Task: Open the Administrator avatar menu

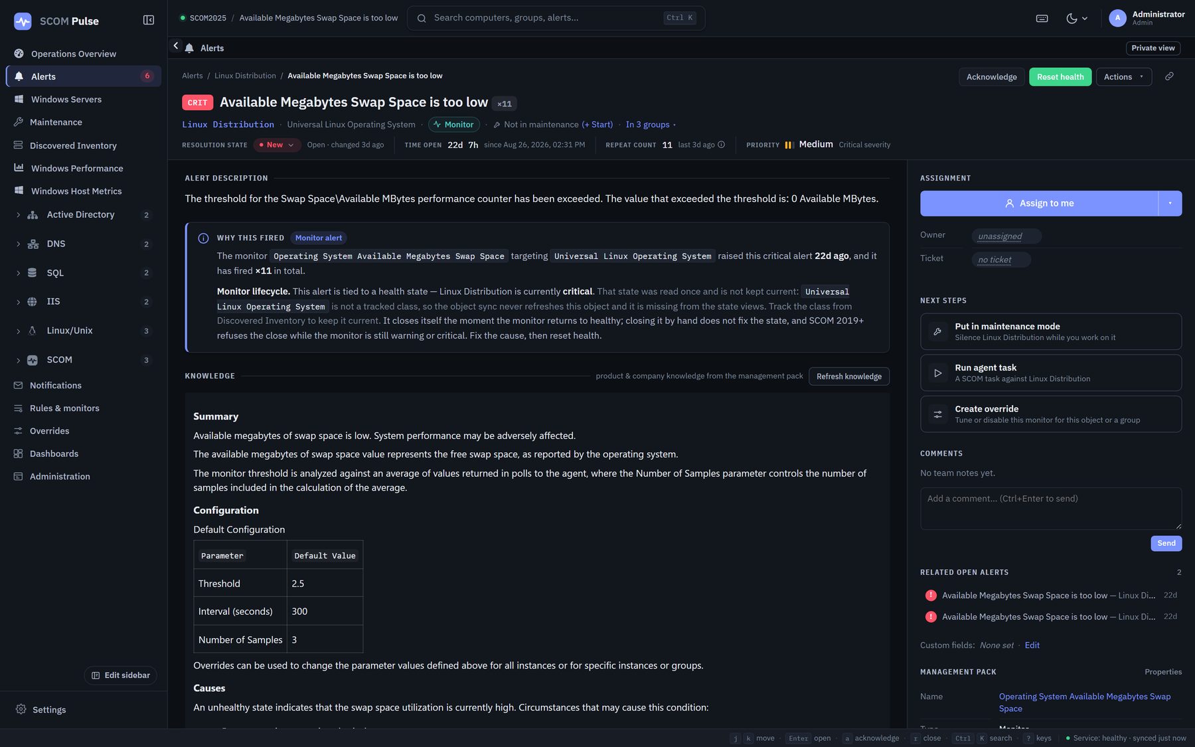Action: 1117,19
